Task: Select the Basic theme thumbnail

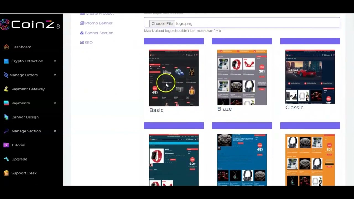Action: pos(174,78)
